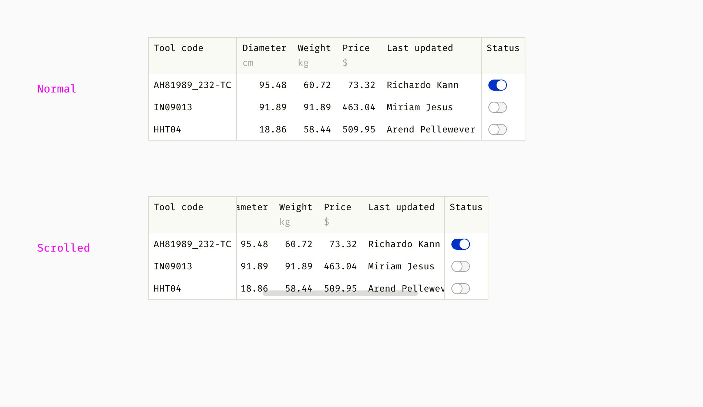
Task: Turn off AH81989_232-TC status in Normal table
Action: coord(497,85)
